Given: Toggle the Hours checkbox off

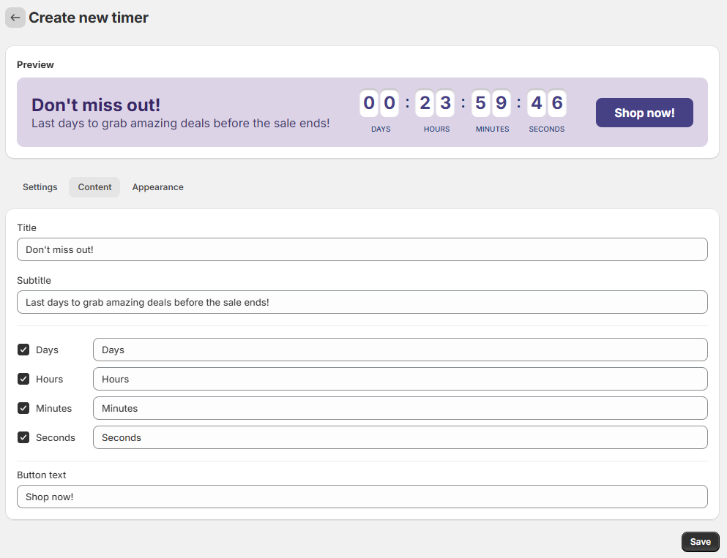Looking at the screenshot, I should click(23, 380).
